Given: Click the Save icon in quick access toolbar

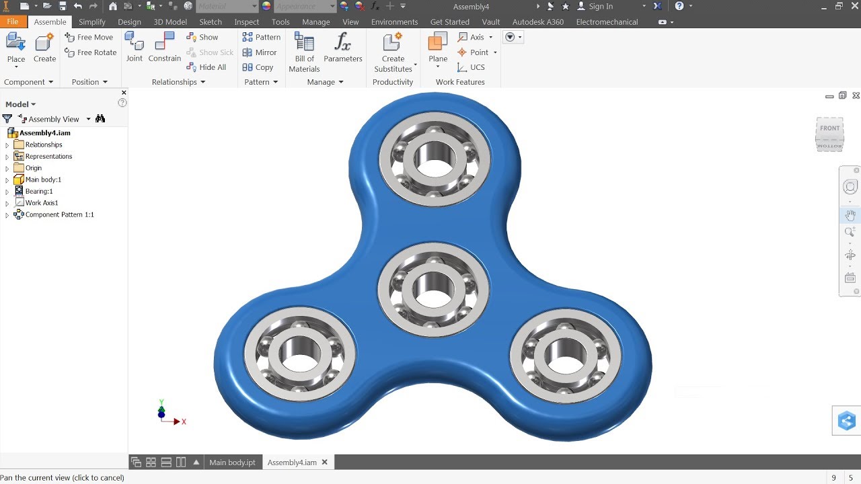Looking at the screenshot, I should point(63,6).
